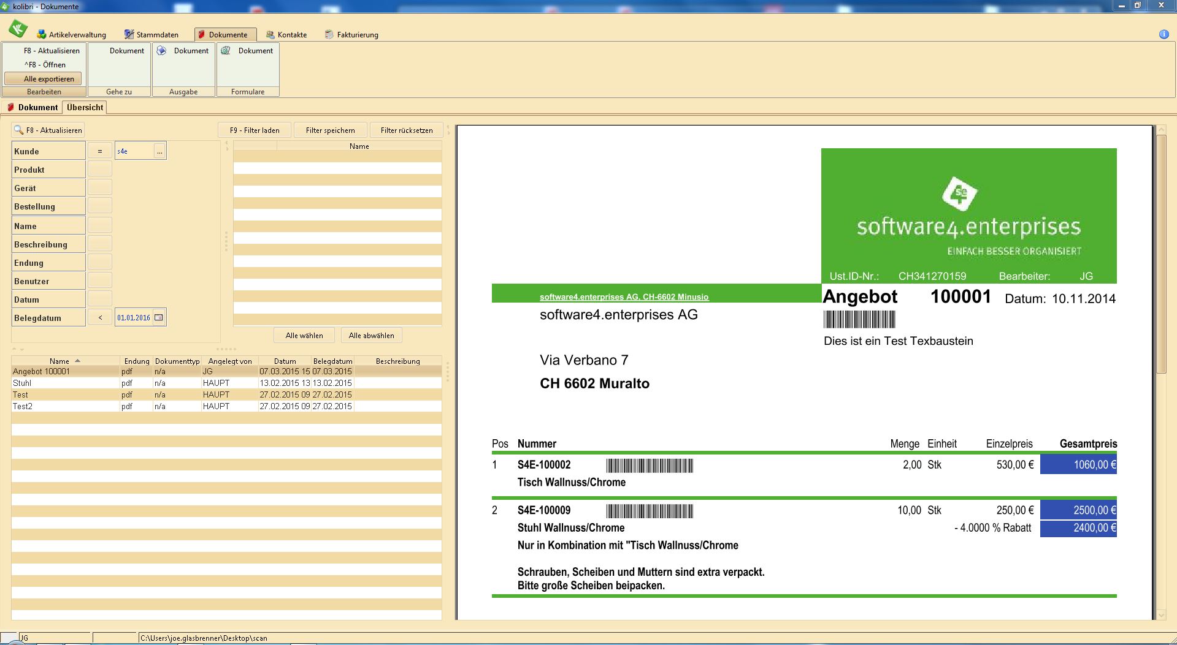Click the Kontakte people icon

(x=270, y=35)
